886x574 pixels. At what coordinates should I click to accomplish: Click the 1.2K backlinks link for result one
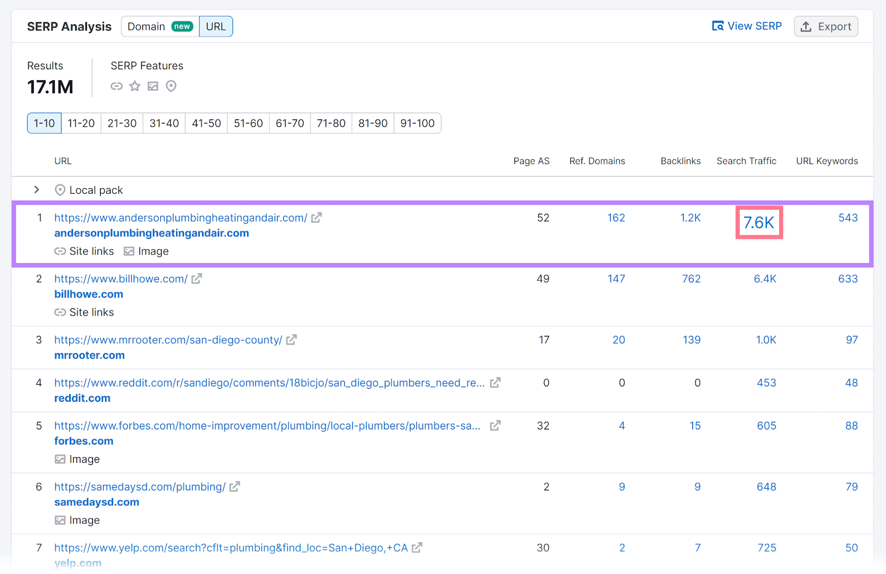tap(691, 218)
